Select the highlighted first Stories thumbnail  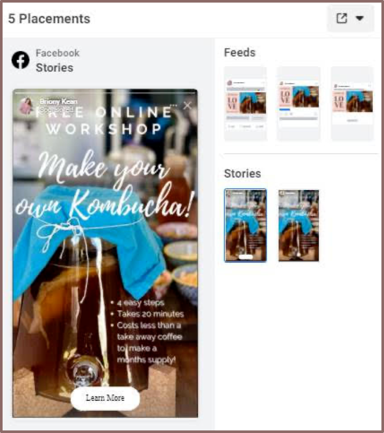click(x=245, y=225)
